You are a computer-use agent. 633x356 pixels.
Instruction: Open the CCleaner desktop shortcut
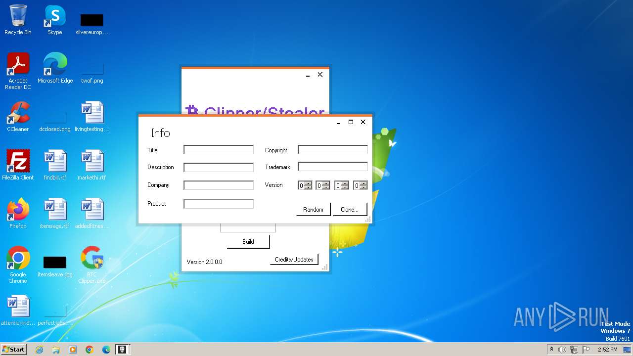click(18, 117)
